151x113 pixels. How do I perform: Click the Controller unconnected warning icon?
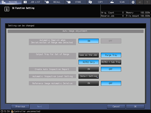click(x=12, y=111)
